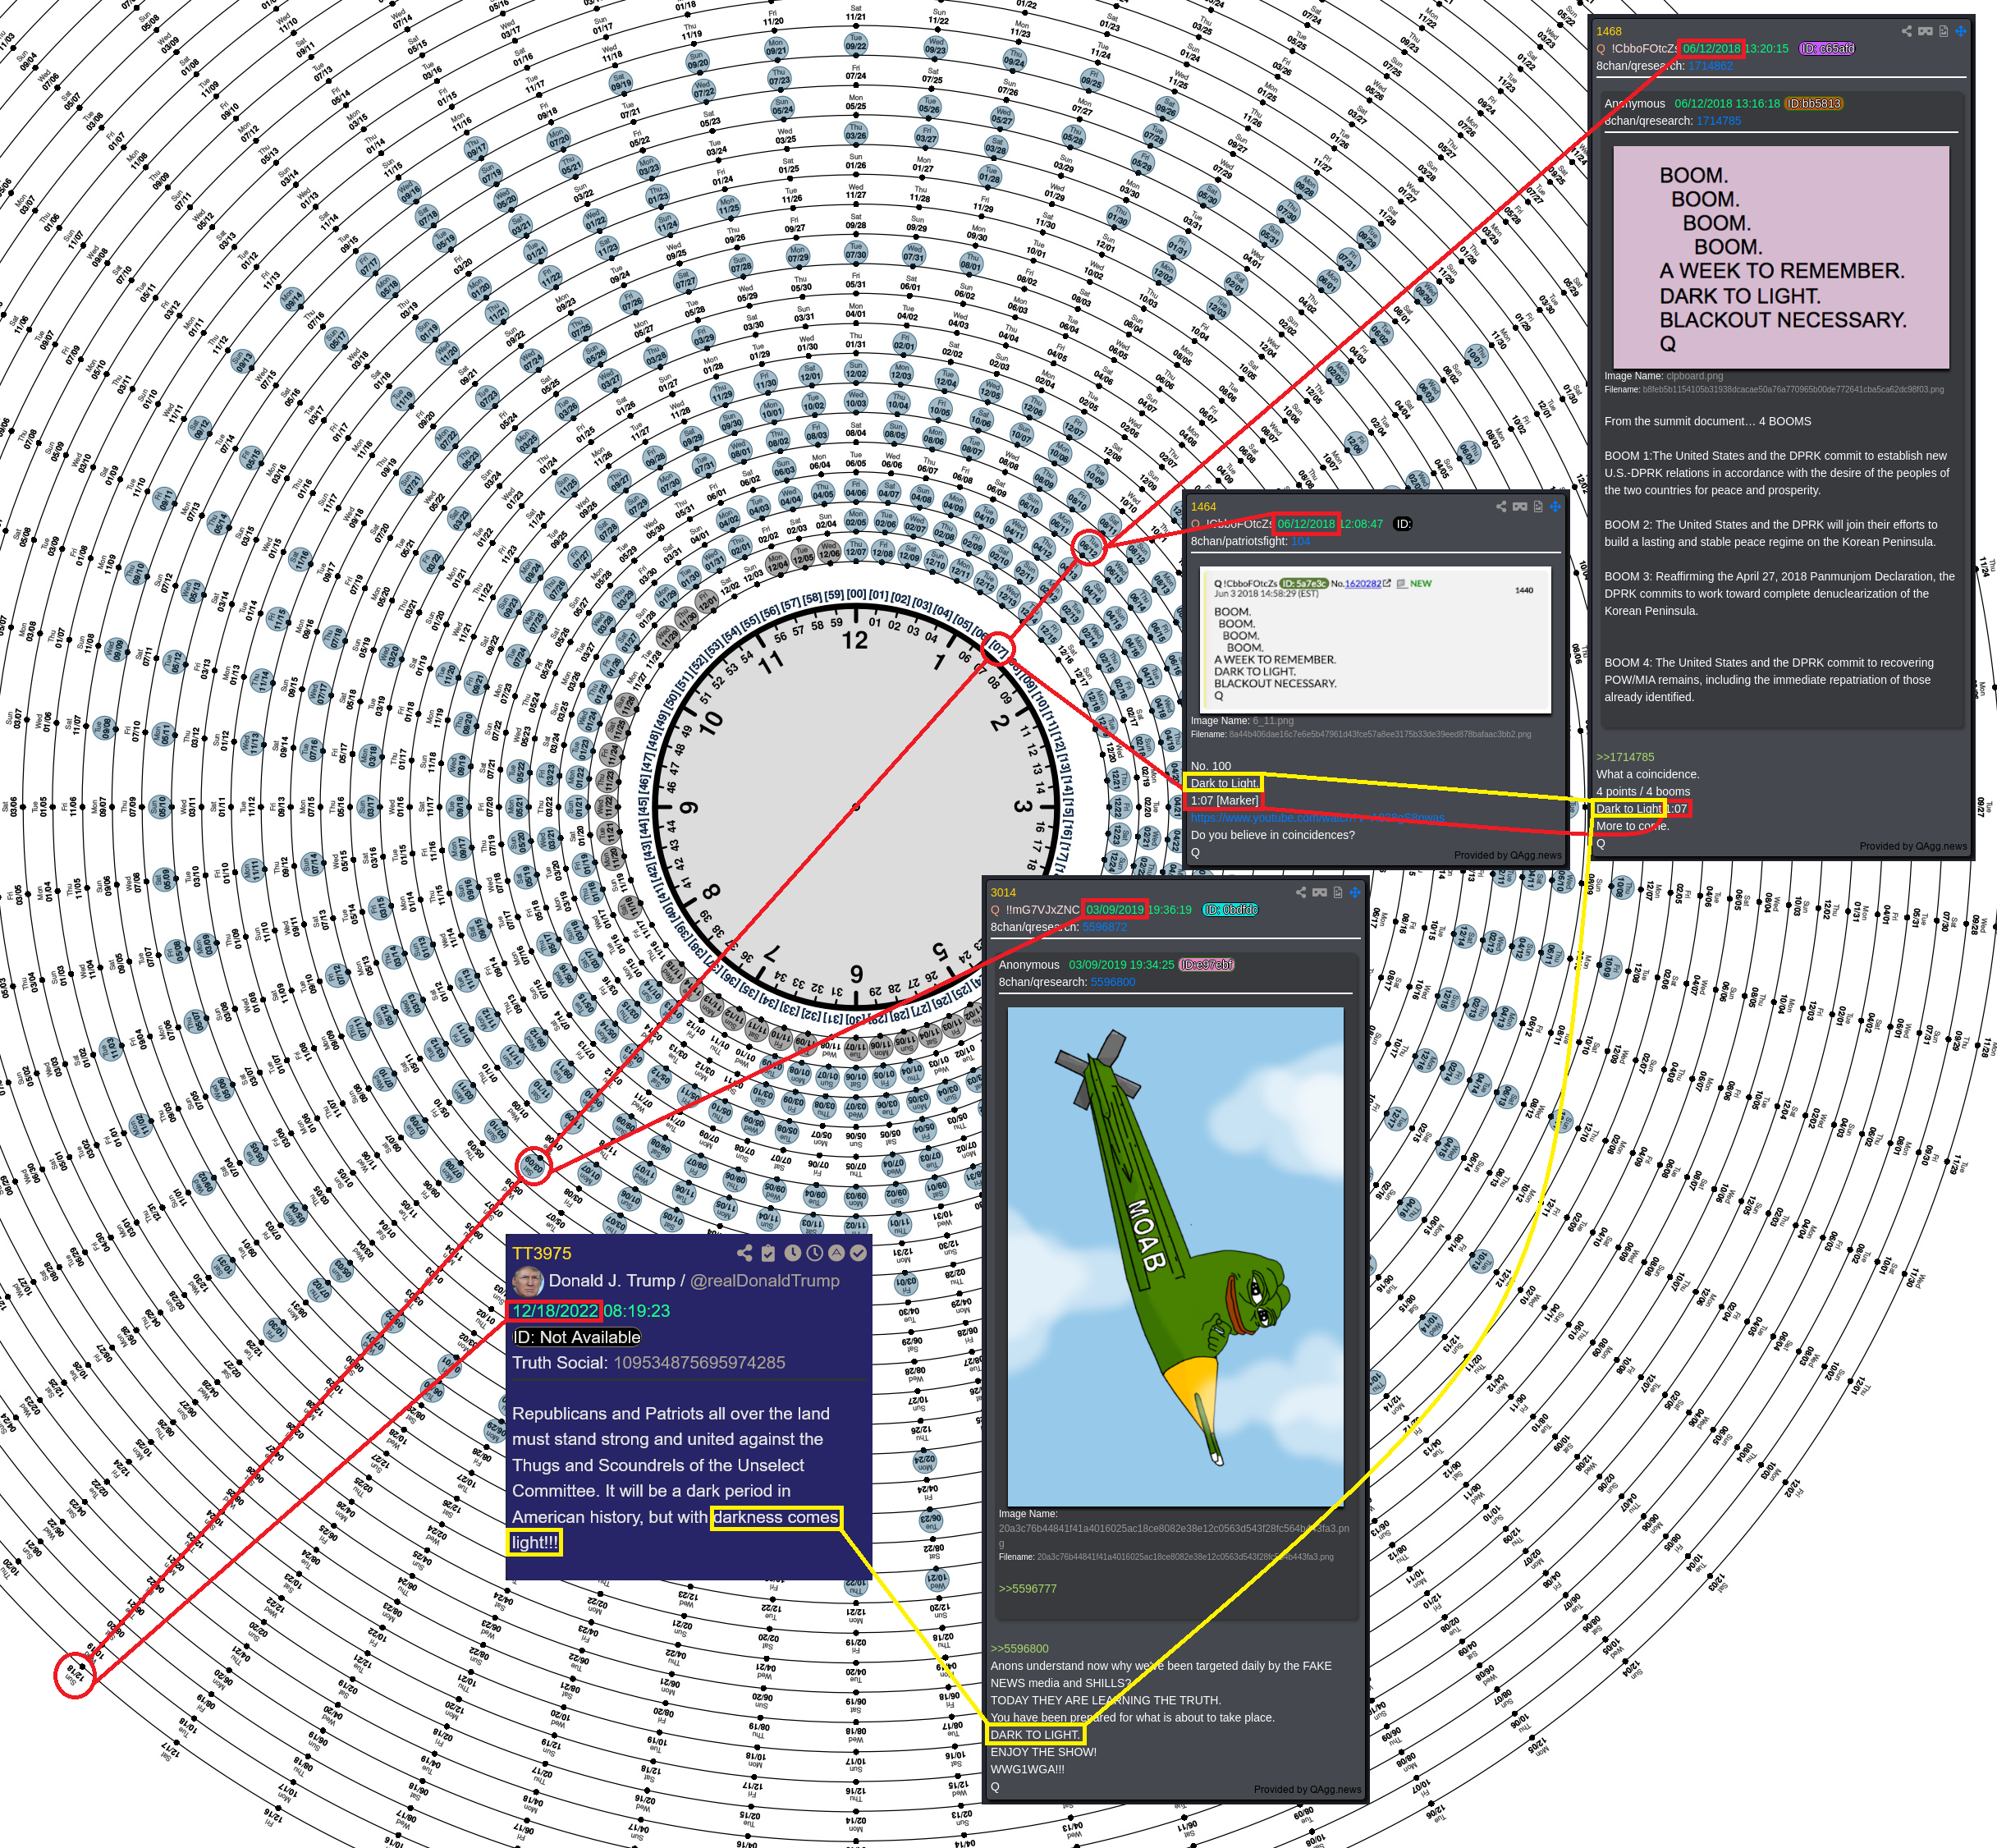The width and height of the screenshot is (1997, 1848).
Task: Open patriotsfight link 104
Action: click(x=1300, y=541)
